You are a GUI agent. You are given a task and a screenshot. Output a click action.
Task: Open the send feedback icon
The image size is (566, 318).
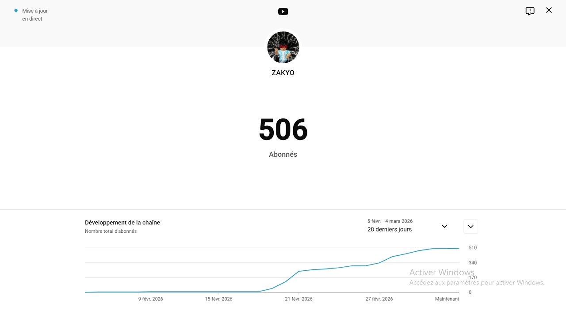(530, 11)
